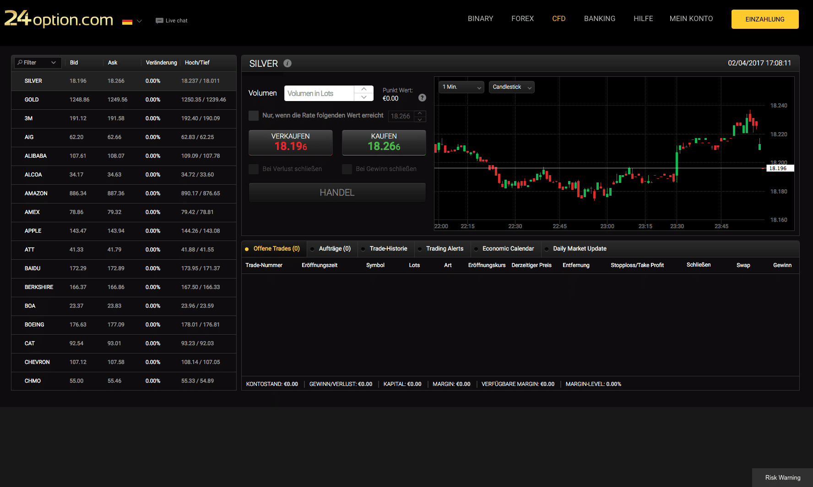This screenshot has height=487, width=813.
Task: Click the Volumen in Lots input field
Action: [x=319, y=94]
